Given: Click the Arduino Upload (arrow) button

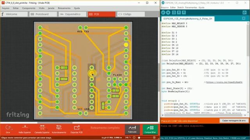Looking at the screenshot, I should point(168,12).
